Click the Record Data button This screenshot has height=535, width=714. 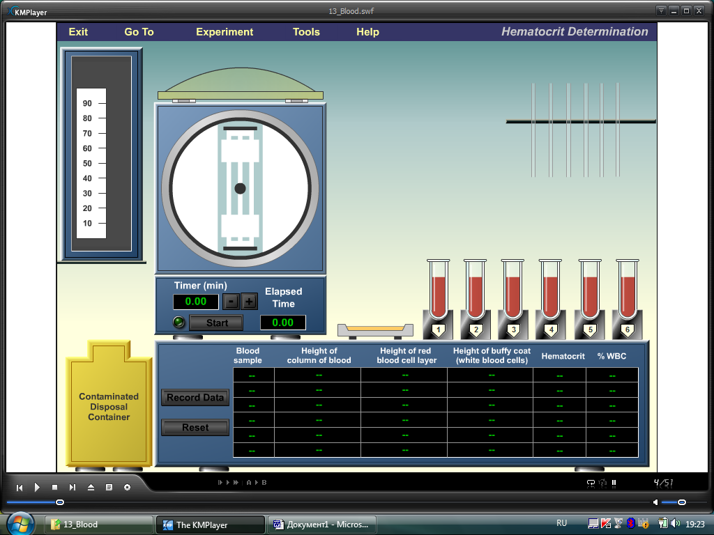tap(195, 398)
